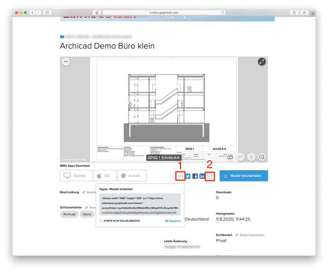Open the search in drawing tool

point(262,157)
